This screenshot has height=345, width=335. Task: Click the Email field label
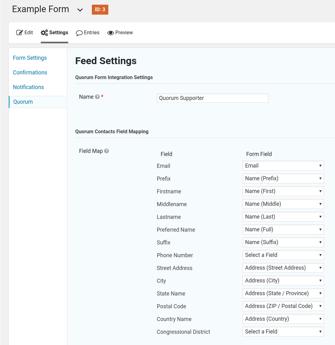163,166
